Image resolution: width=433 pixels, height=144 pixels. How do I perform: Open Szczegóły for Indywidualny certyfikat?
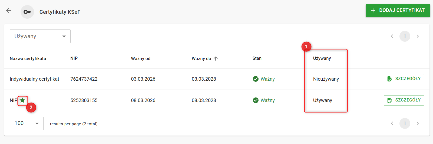(x=404, y=79)
